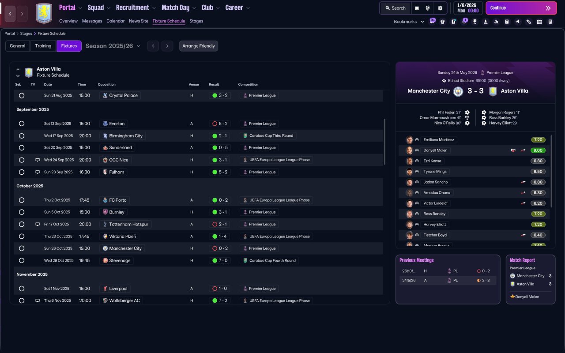This screenshot has height=353, width=565.
Task: Select the Birmingham City fixture radio button
Action: coord(22,136)
